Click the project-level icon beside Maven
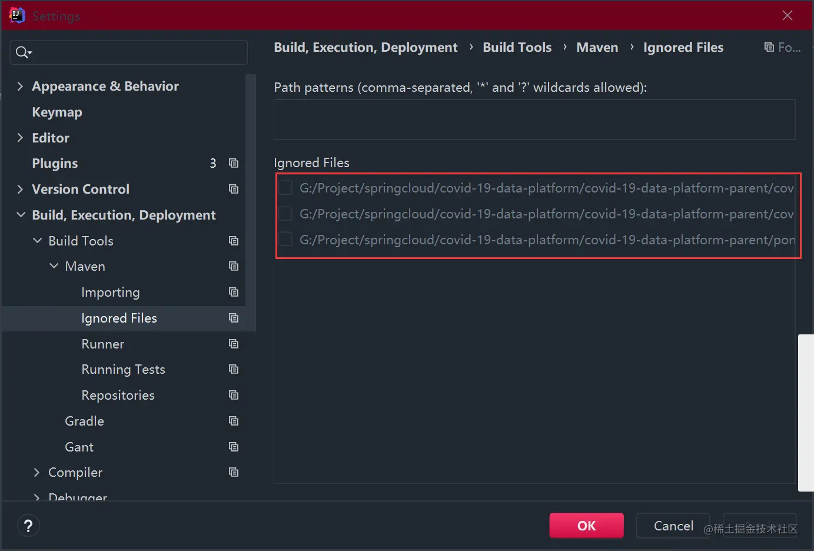The height and width of the screenshot is (551, 814). pyautogui.click(x=234, y=266)
